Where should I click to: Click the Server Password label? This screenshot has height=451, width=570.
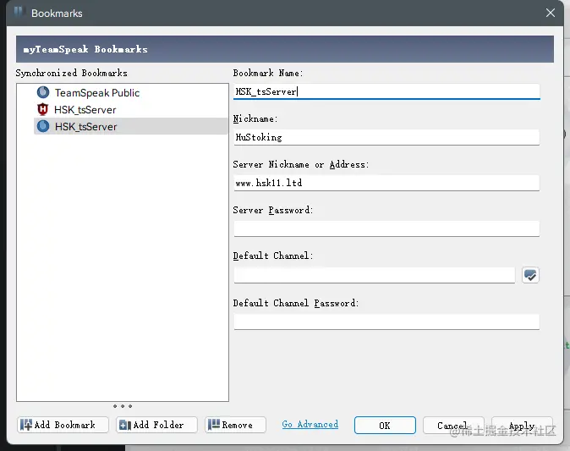272,210
